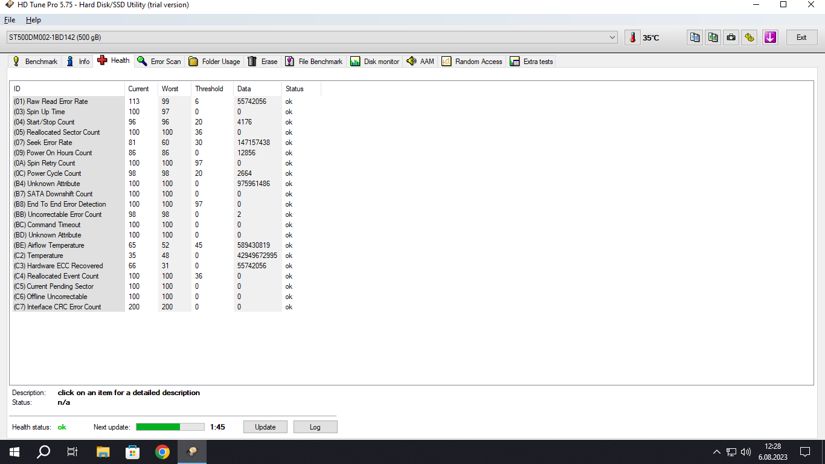Open Microsoft Store from the taskbar

(132, 452)
